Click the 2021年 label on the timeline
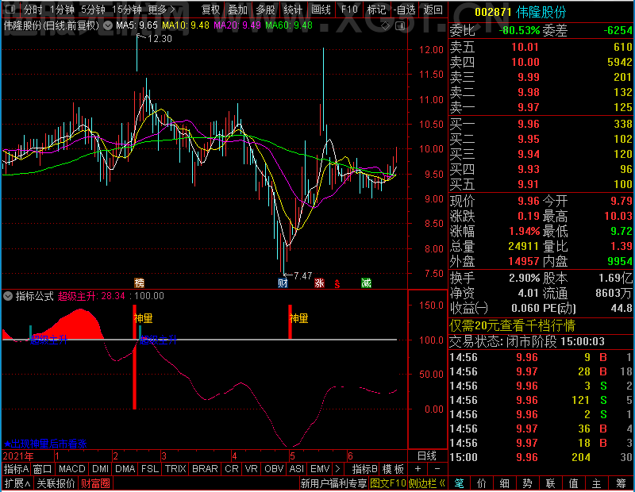The image size is (635, 492). pos(18,456)
